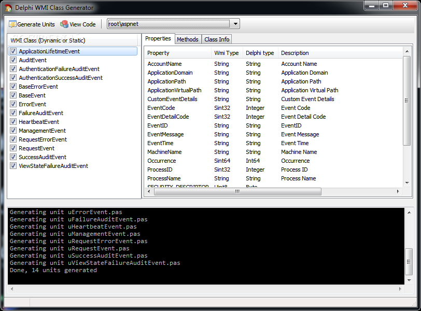
Task: Select the EventDetailCode property row
Action: click(x=274, y=117)
